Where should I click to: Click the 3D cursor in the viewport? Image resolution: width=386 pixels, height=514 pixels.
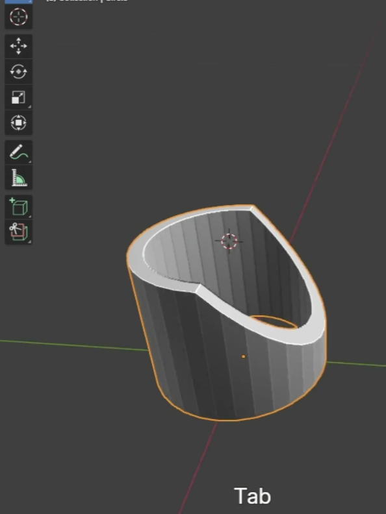click(x=229, y=241)
